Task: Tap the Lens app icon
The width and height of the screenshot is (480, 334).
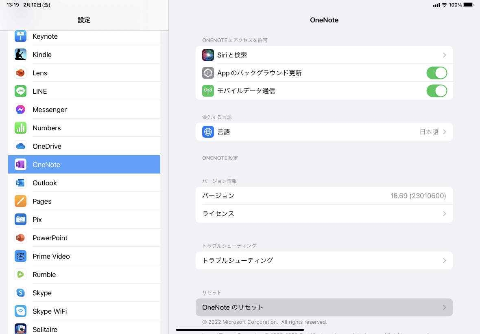Action: coord(20,73)
